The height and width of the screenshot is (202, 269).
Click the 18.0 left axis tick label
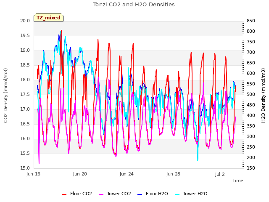25,80
